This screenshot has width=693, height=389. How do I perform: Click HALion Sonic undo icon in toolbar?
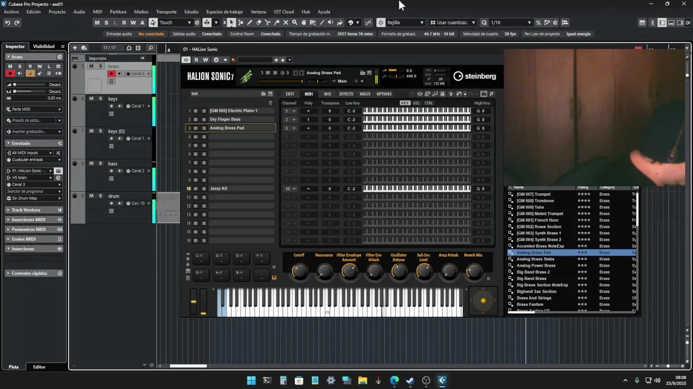(x=459, y=94)
